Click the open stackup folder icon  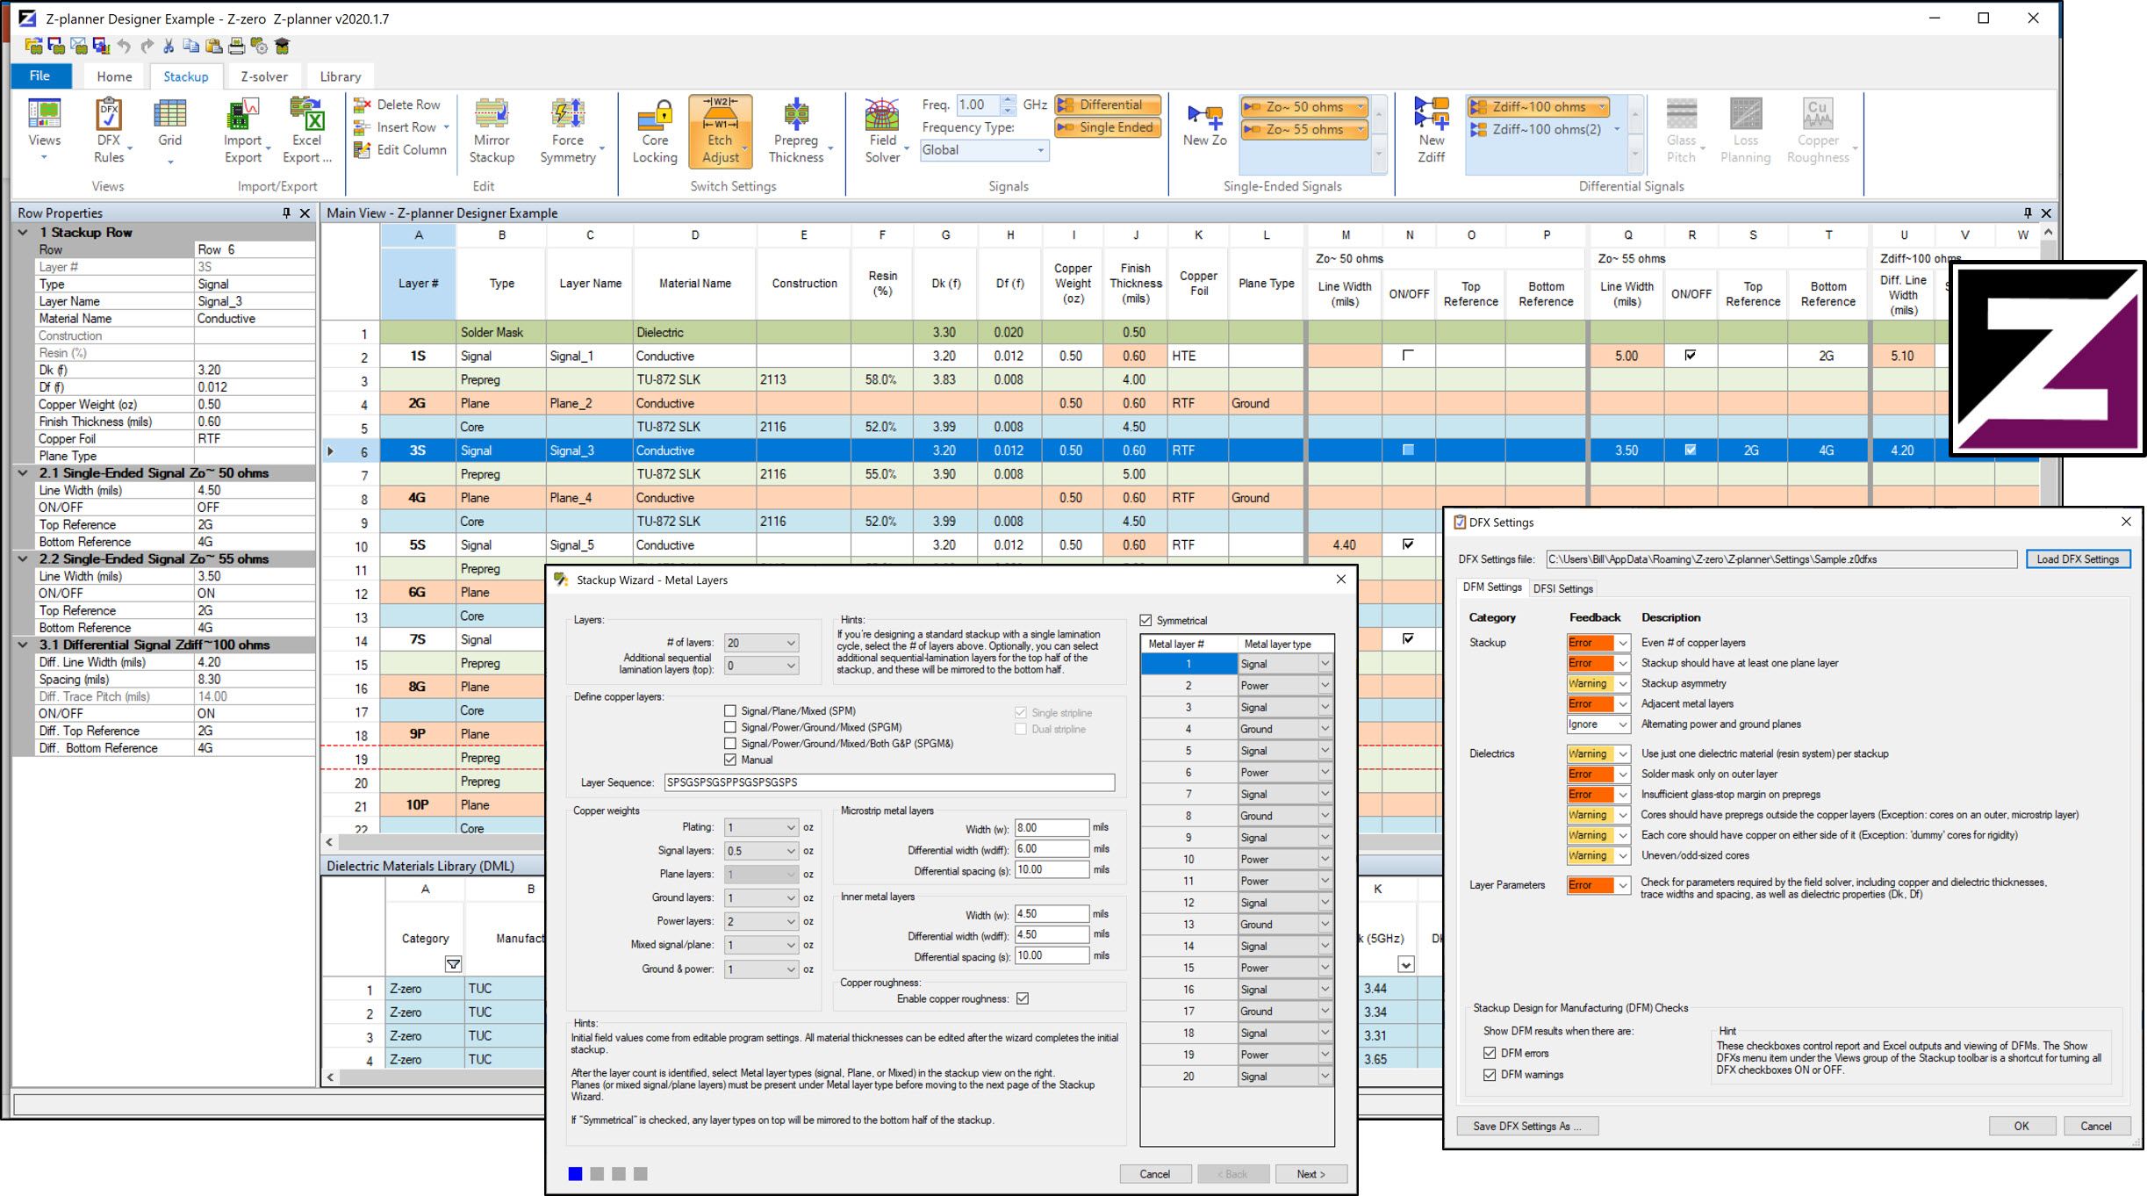click(x=33, y=46)
